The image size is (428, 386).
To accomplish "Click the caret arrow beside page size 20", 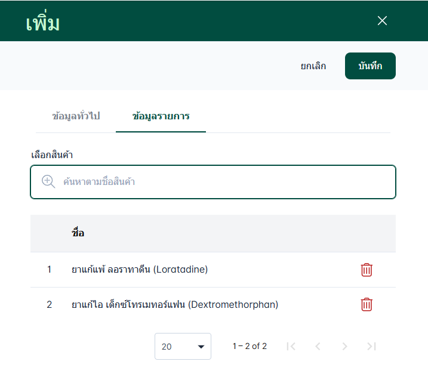I will (x=201, y=347).
